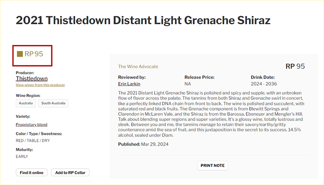
Task: Open the Proprietary blend variety link
Action: click(x=32, y=124)
